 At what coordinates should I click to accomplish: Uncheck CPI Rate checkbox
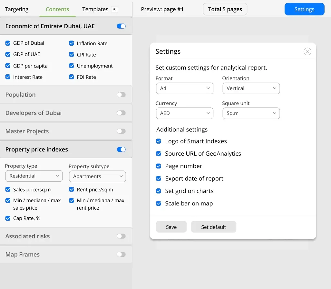[72, 54]
